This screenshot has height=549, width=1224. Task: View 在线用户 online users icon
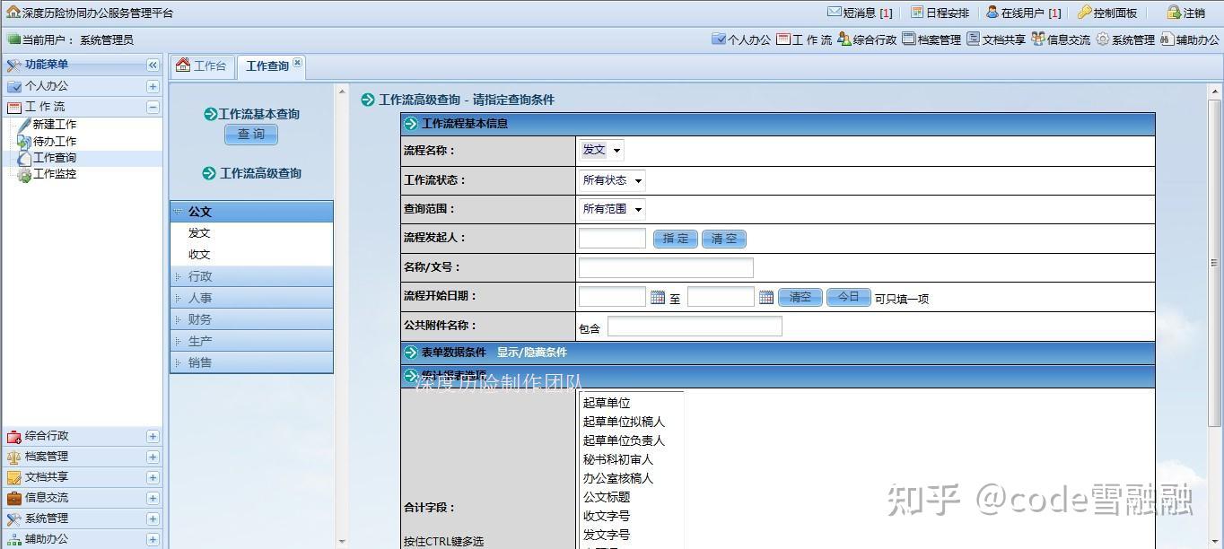coord(992,13)
